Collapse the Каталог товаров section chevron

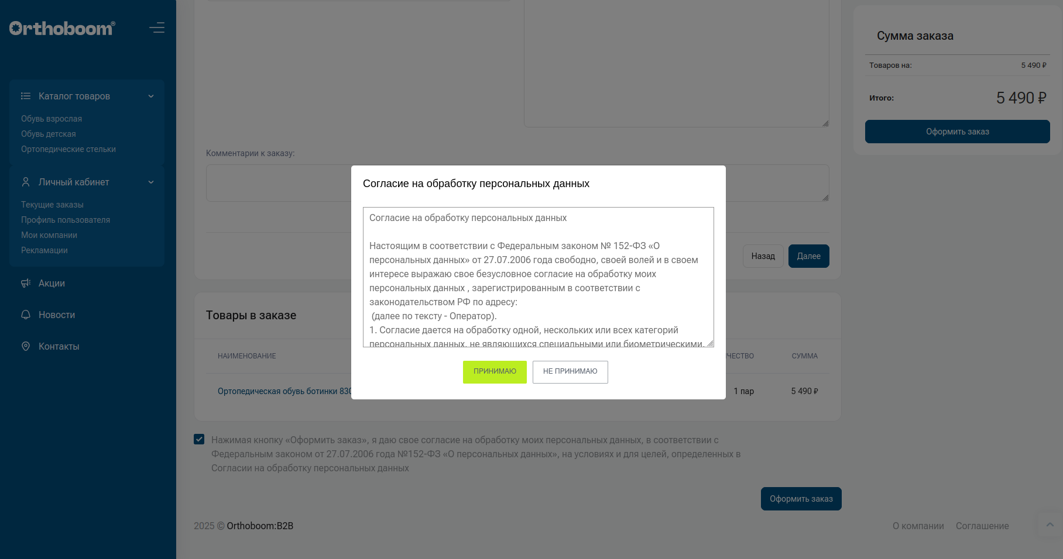coord(151,96)
